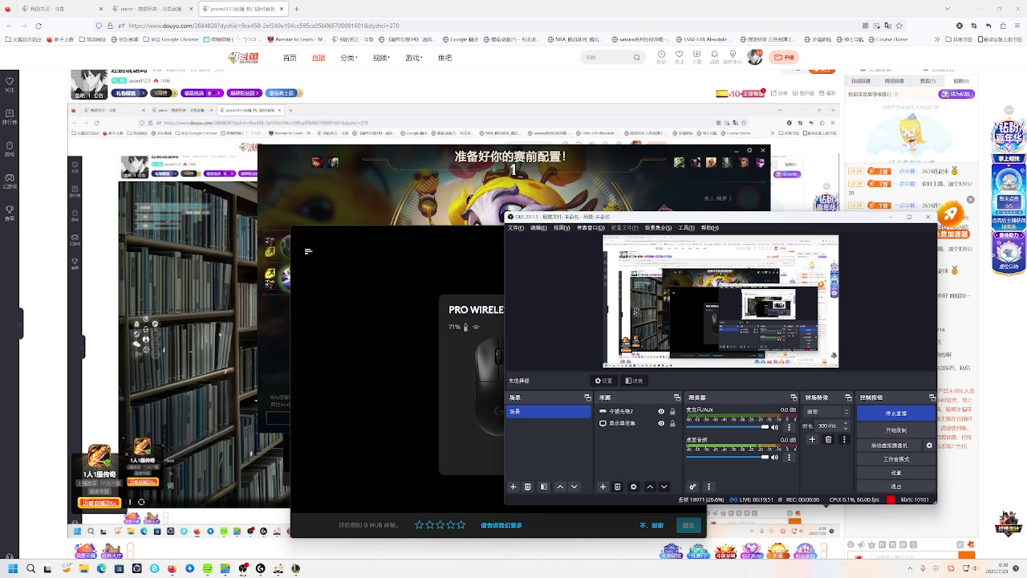This screenshot has height=578, width=1027.
Task: Move scene down with arrow in scenes panel
Action: pyautogui.click(x=574, y=486)
